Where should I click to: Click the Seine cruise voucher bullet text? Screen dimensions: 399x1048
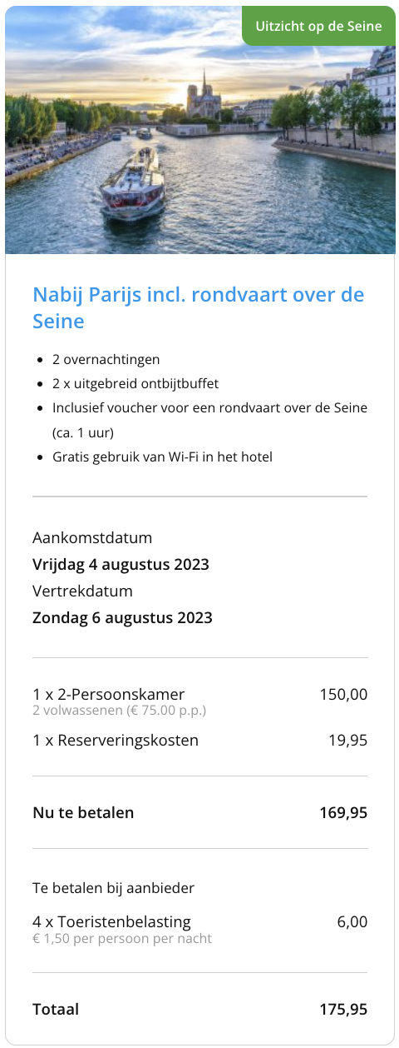click(209, 421)
